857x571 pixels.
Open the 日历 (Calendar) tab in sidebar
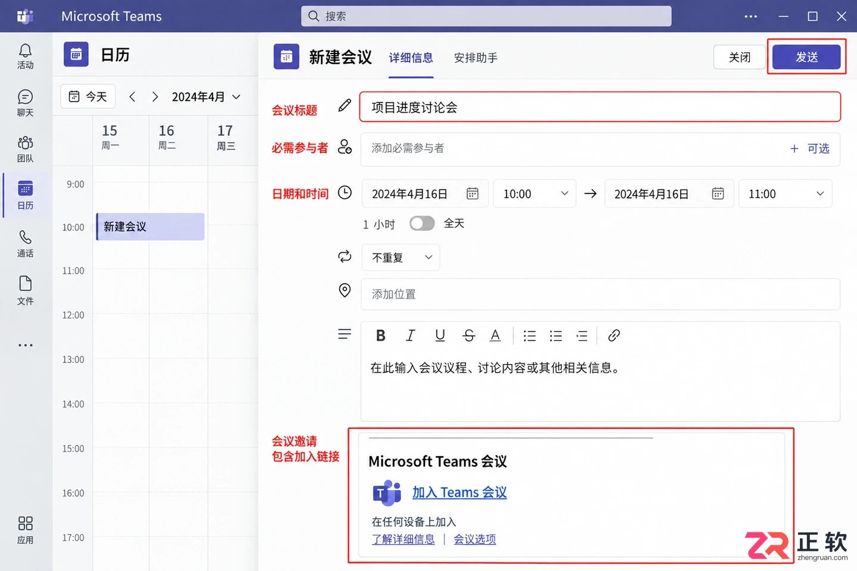point(25,196)
